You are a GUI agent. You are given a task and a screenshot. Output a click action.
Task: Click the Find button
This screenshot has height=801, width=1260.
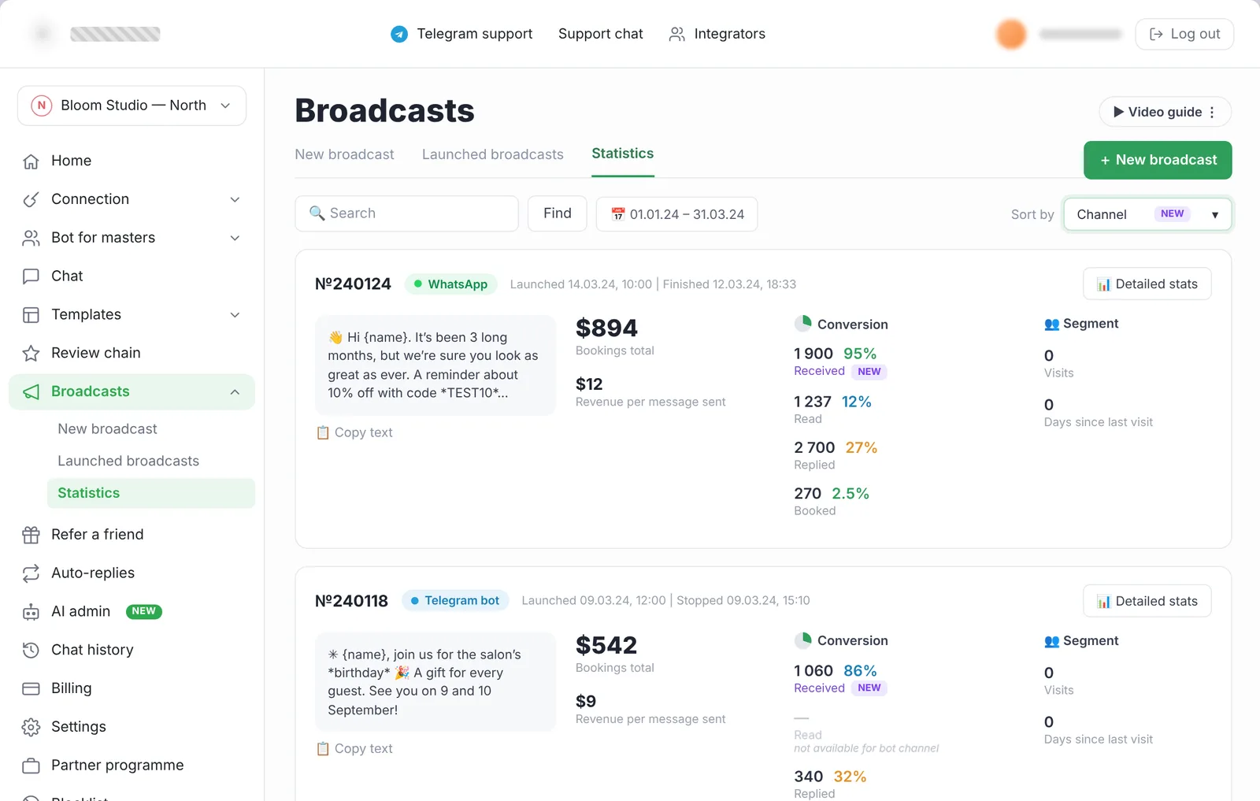pyautogui.click(x=558, y=213)
